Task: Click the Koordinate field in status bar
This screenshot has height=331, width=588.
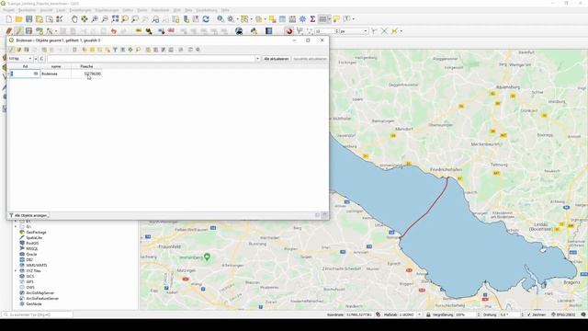Action: click(359, 314)
